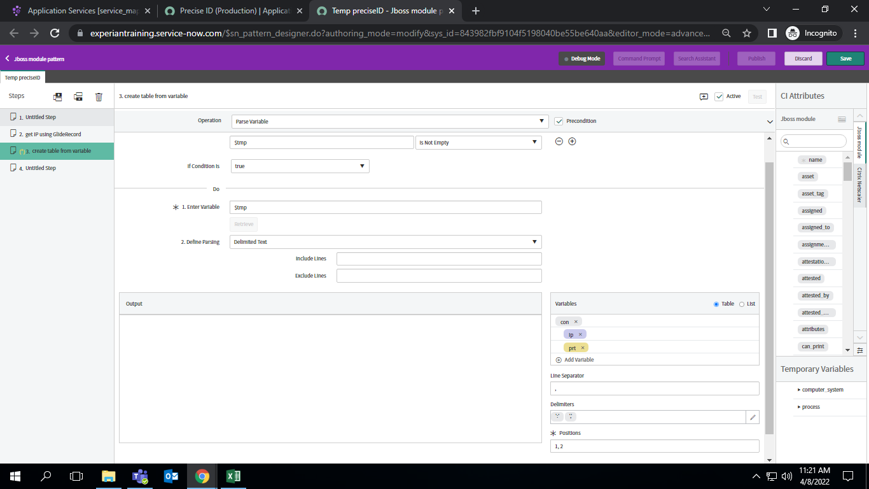Collapse the operation section chevron

pyautogui.click(x=770, y=122)
